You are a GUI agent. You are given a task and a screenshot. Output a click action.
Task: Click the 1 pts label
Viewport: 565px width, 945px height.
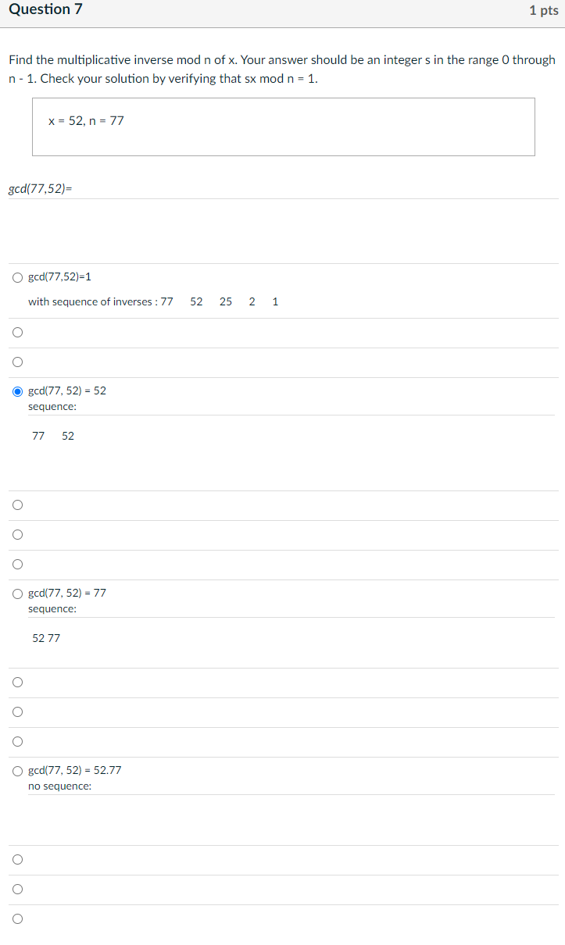tap(543, 9)
